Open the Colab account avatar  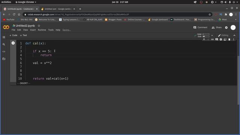[x=233, y=27]
